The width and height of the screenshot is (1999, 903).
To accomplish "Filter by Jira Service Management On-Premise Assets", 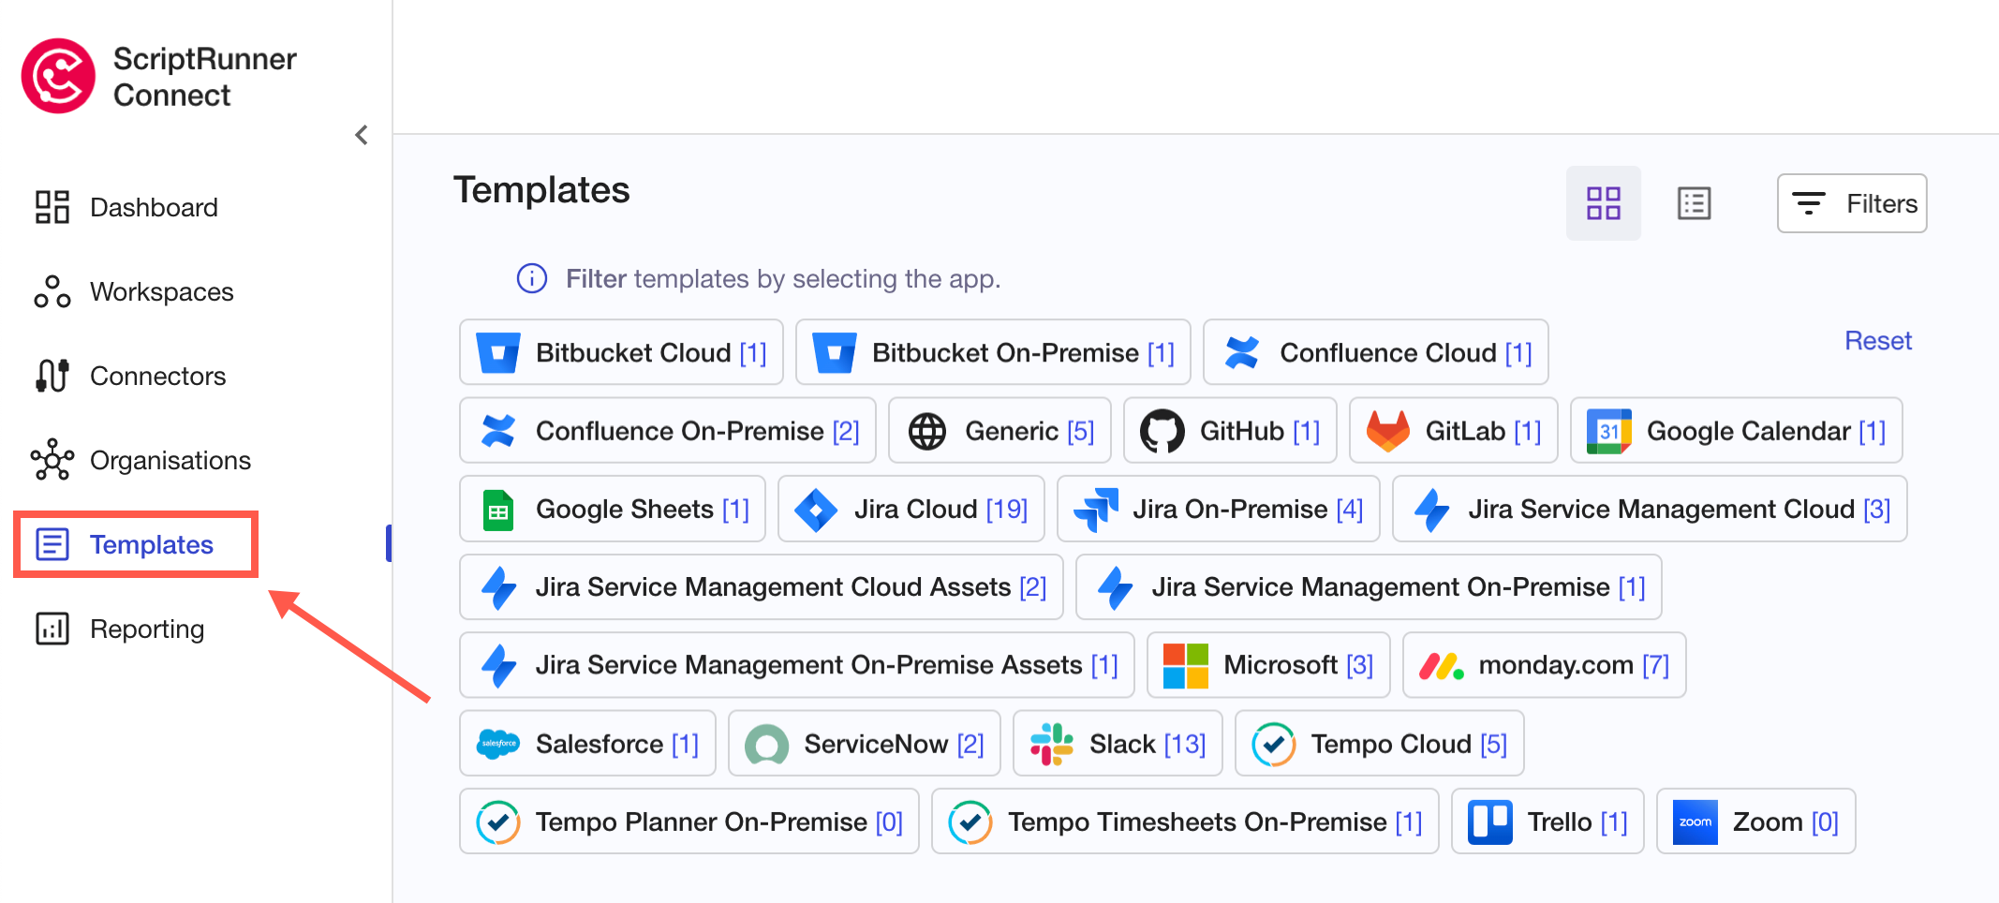I will (x=797, y=664).
